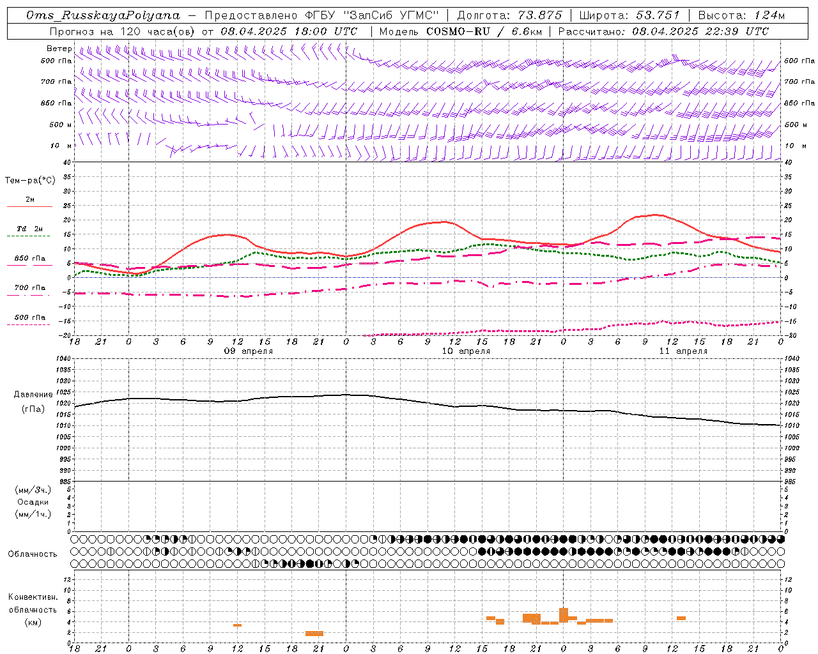The width and height of the screenshot is (818, 654).
Task: Click the Давление pressure panel label
Action: point(33,395)
